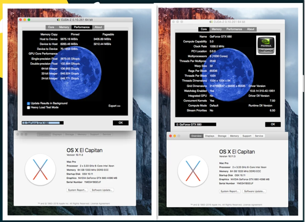305x222 pixels.
Task: Open About tab in left CUDA-Z window
Action: coord(98,27)
